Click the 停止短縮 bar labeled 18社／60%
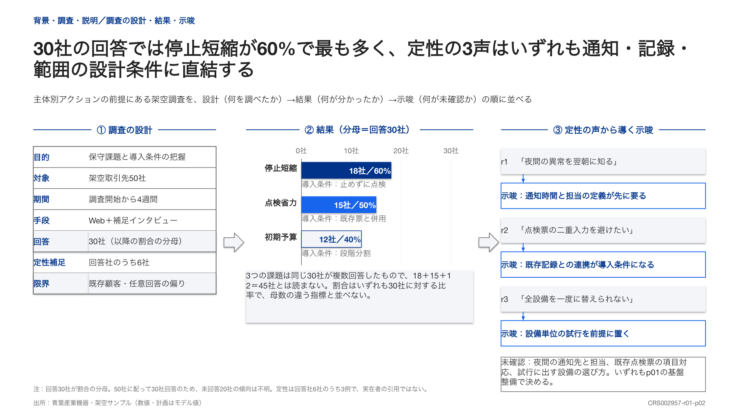 pyautogui.click(x=346, y=170)
